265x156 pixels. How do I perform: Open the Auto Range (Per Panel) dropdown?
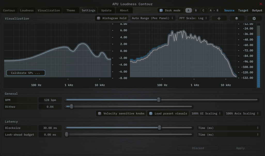[x=152, y=18]
